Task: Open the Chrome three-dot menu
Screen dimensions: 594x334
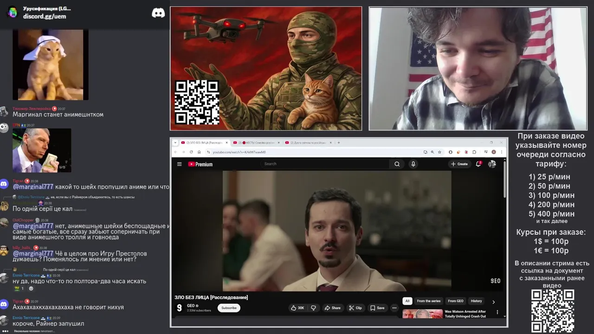Action: click(501, 152)
